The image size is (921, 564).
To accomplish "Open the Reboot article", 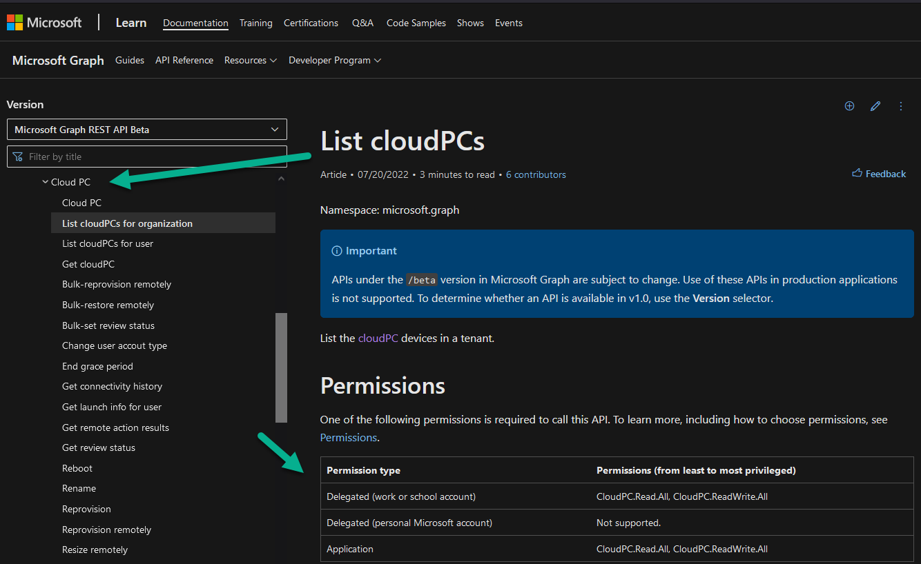I will [x=77, y=468].
